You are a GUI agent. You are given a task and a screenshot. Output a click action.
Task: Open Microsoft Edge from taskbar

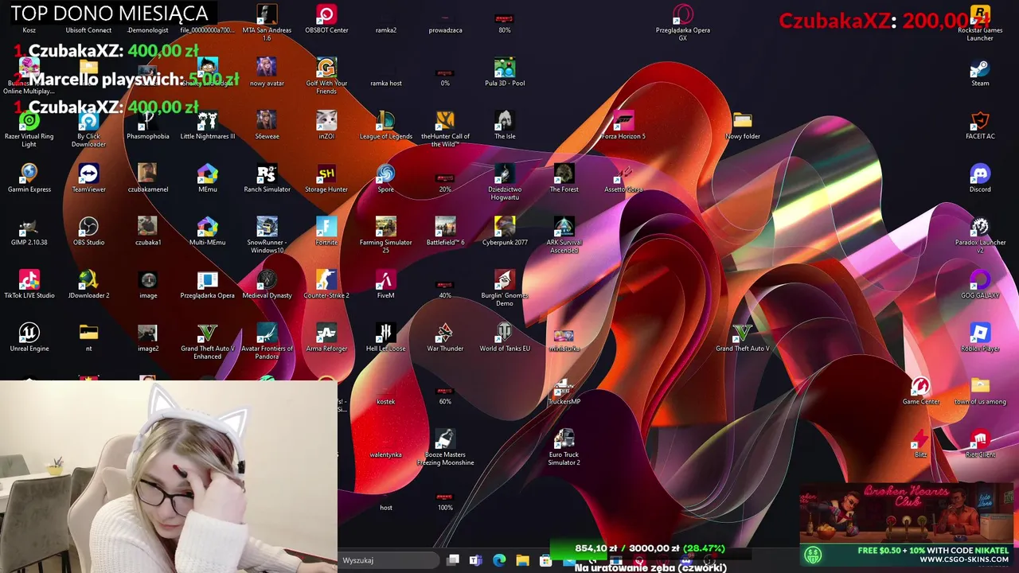point(499,560)
